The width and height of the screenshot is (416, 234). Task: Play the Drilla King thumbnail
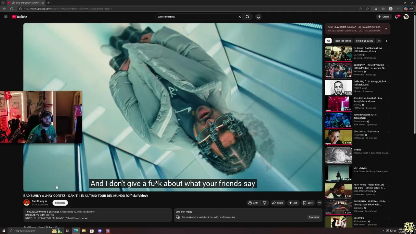pyautogui.click(x=338, y=87)
